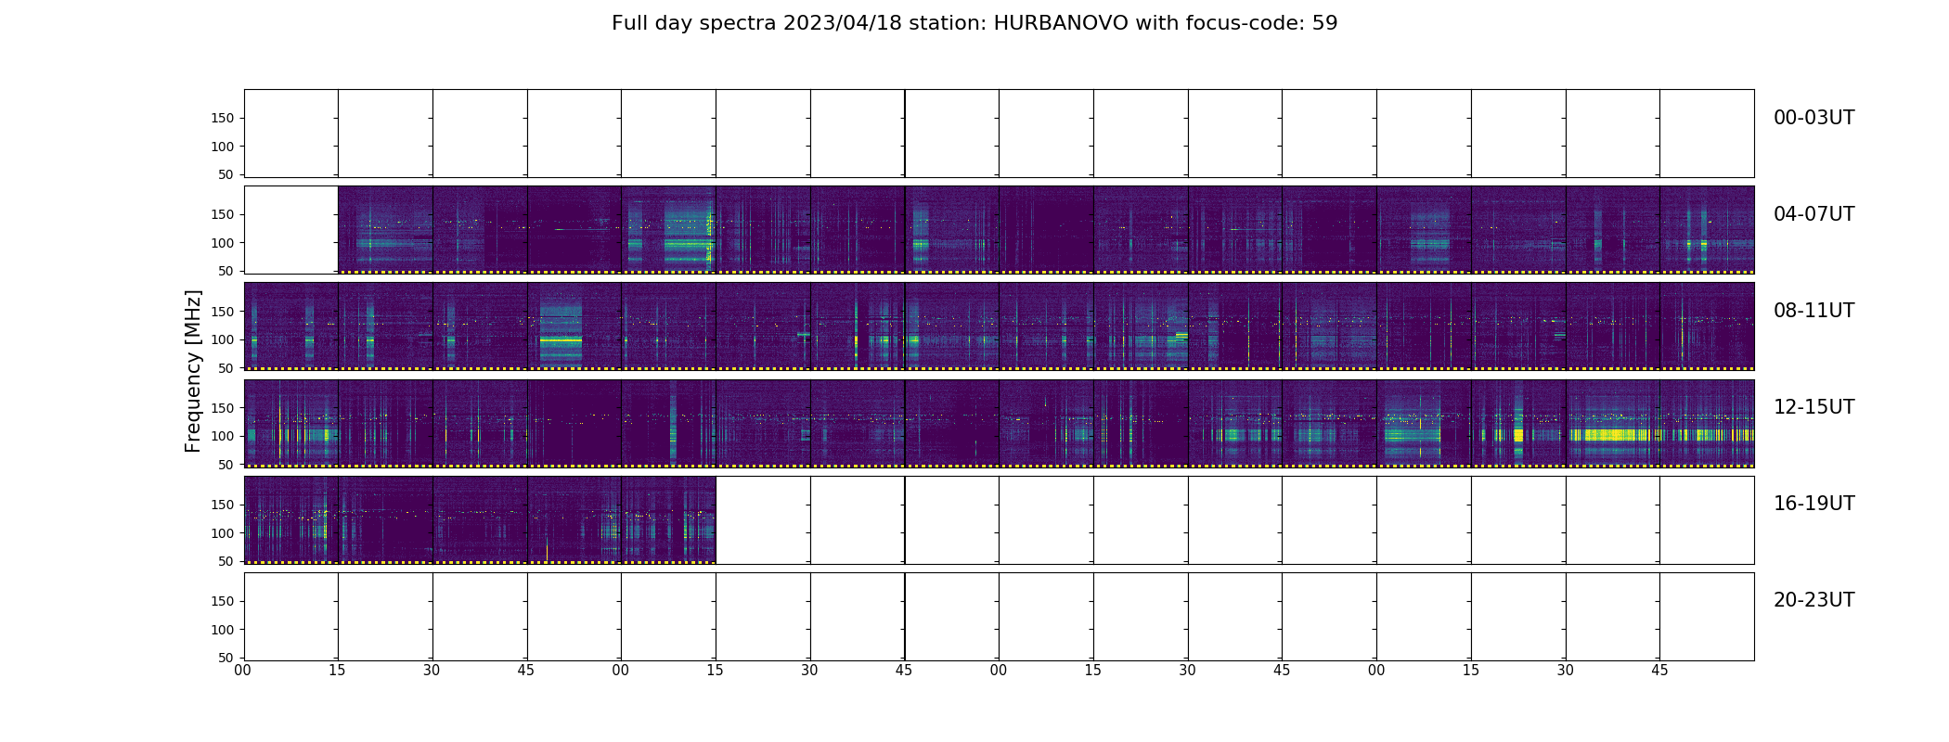Viewport: 1949px width, 742px height.
Task: Select the "12-15UT" row label
Action: coord(1813,407)
